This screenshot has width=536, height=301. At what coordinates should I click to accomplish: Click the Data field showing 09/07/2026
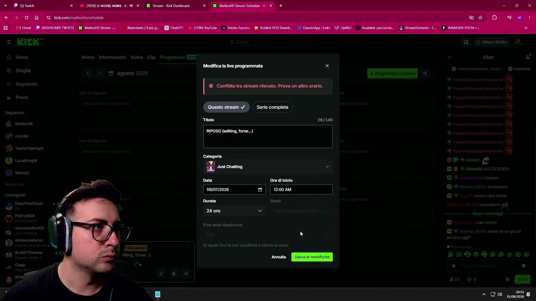234,189
